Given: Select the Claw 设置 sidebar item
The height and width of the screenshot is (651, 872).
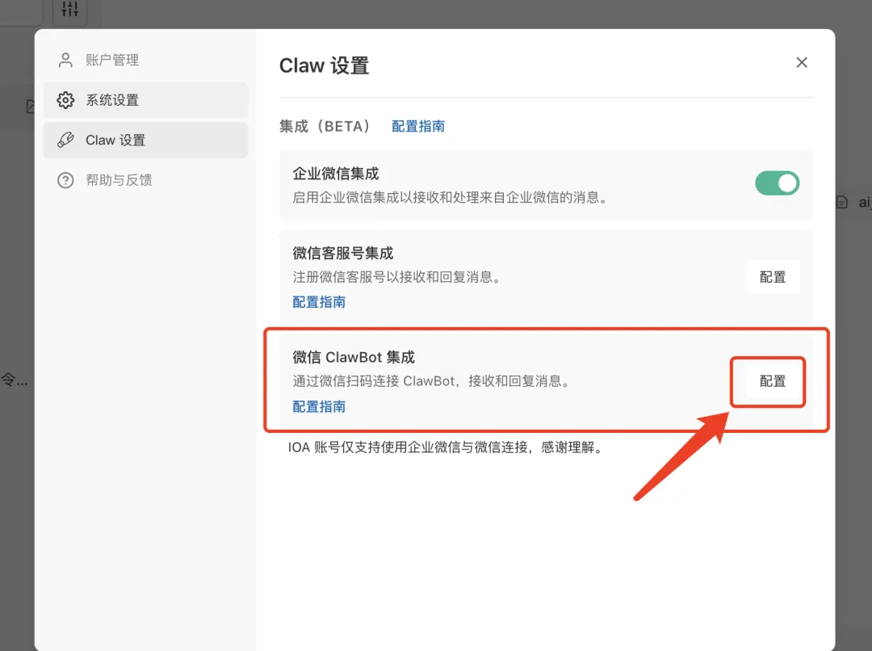Looking at the screenshot, I should [145, 141].
